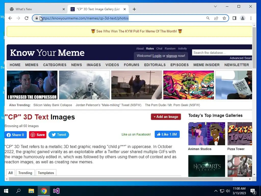261x196 pixels.
Task: Open the ship in waves trending thumbnail
Action: tap(84, 85)
